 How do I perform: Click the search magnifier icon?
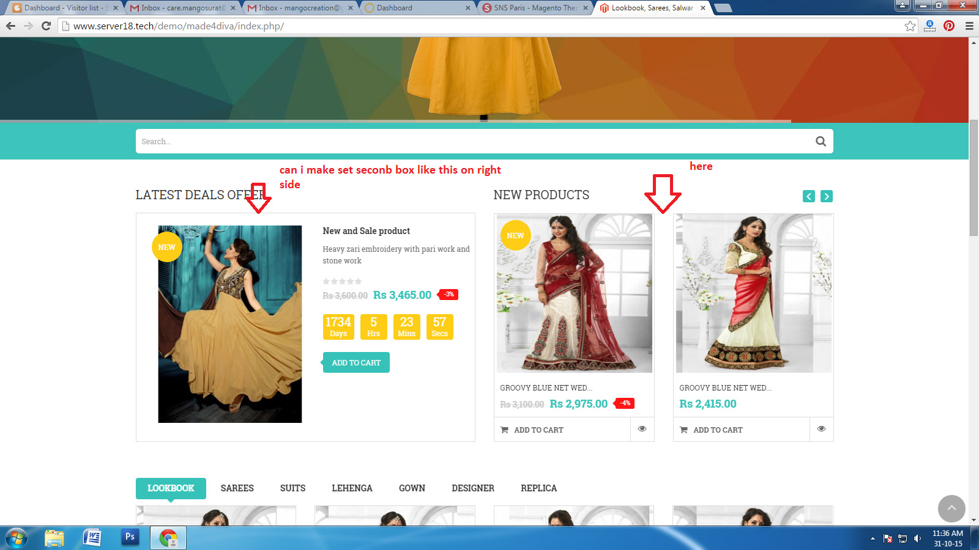click(x=821, y=141)
